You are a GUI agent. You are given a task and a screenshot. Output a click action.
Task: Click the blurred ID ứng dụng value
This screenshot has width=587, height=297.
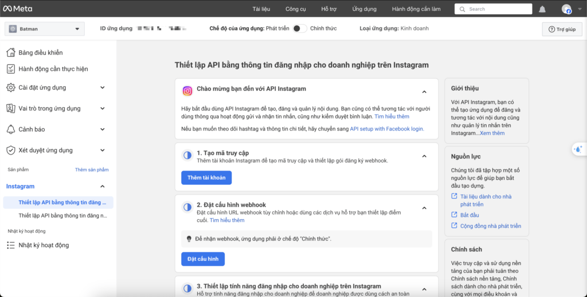click(162, 29)
